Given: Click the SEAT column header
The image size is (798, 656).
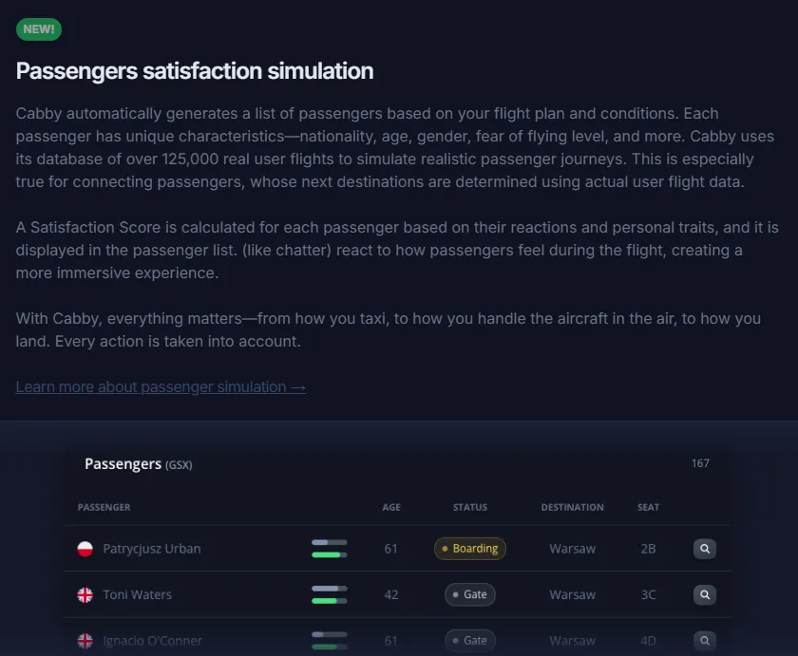Looking at the screenshot, I should pos(648,507).
